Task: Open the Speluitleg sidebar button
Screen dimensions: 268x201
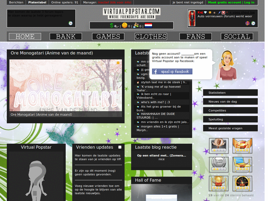Action: point(230,119)
